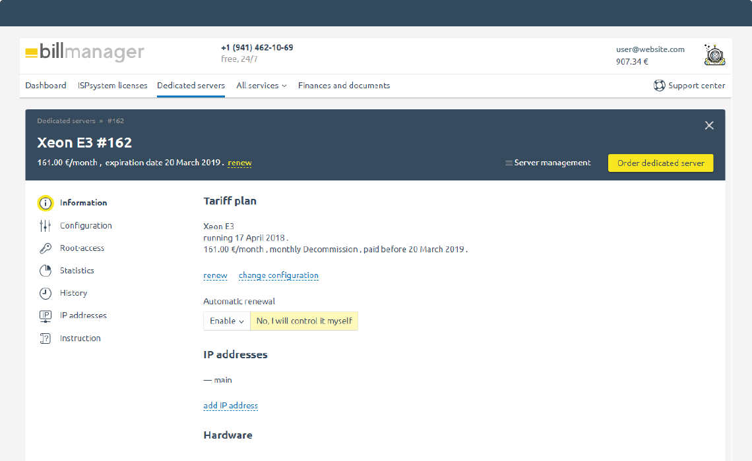The width and height of the screenshot is (752, 461).
Task: Open the Enable automatic renewal dropdown
Action: click(x=227, y=321)
